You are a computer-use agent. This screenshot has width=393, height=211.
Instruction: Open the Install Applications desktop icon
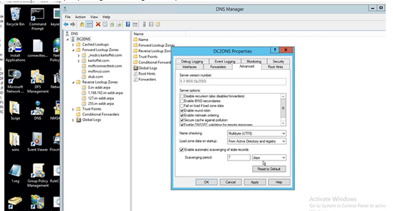pyautogui.click(x=15, y=50)
